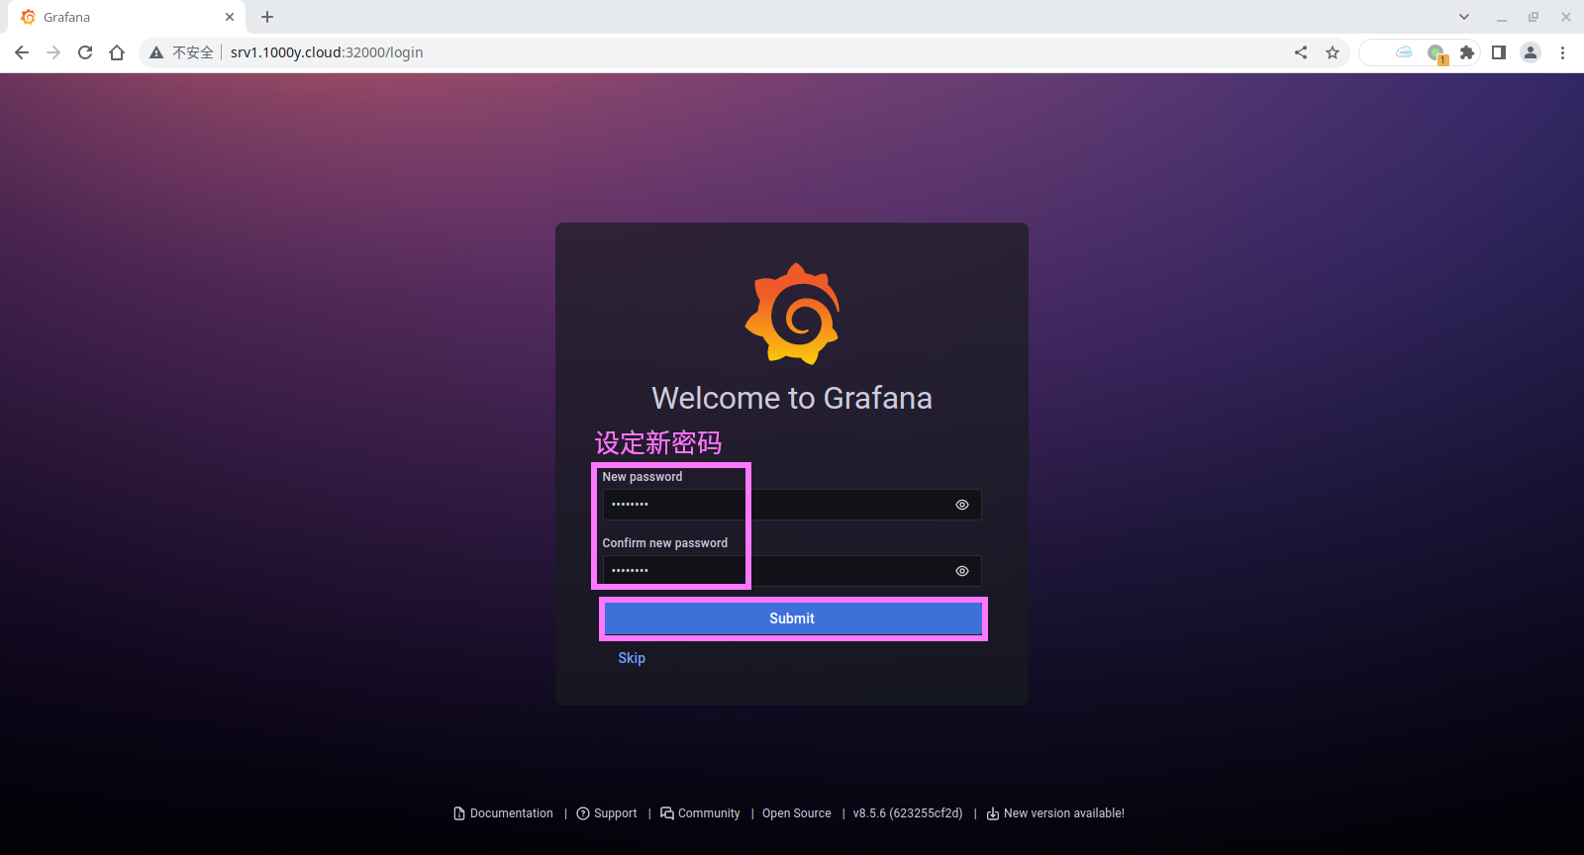Click the Support question-mark icon
Screen dimensions: 1584x855
[x=583, y=813]
